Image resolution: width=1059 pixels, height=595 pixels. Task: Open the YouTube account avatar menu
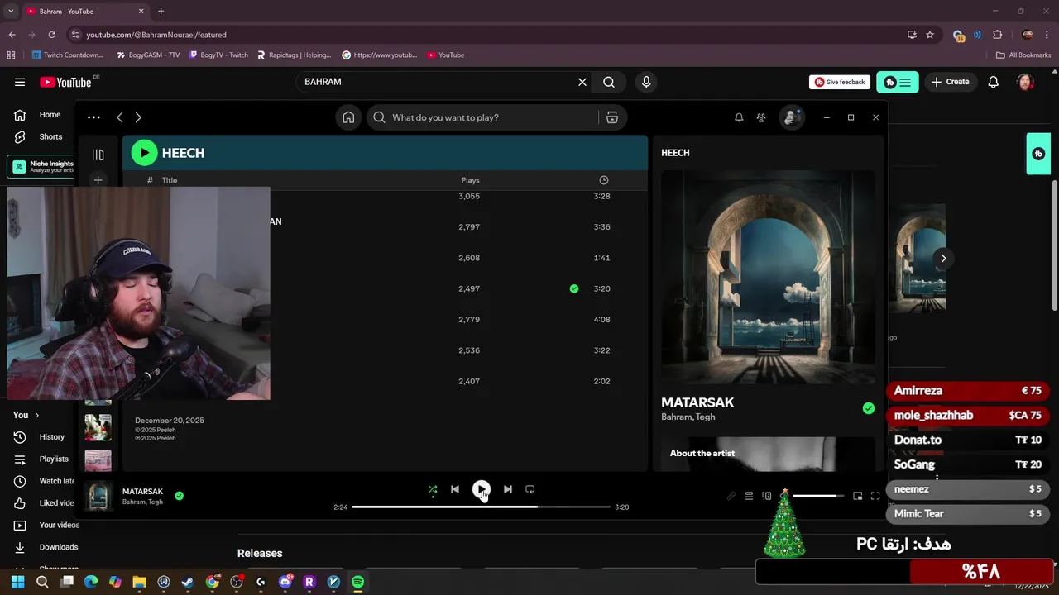(1025, 82)
